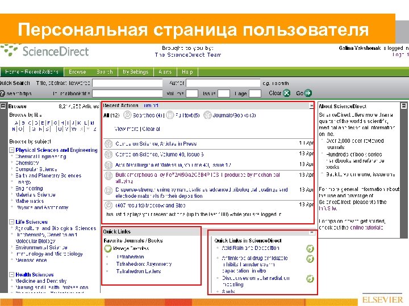Screen dimensions: 409x306
Task: Click the Physical Sciences and Engineering heading
Action: coord(56,150)
